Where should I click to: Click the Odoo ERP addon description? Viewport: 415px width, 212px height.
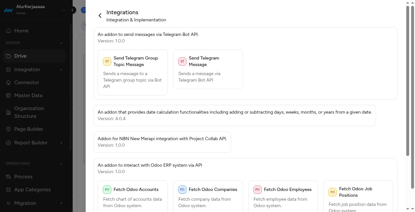150,165
